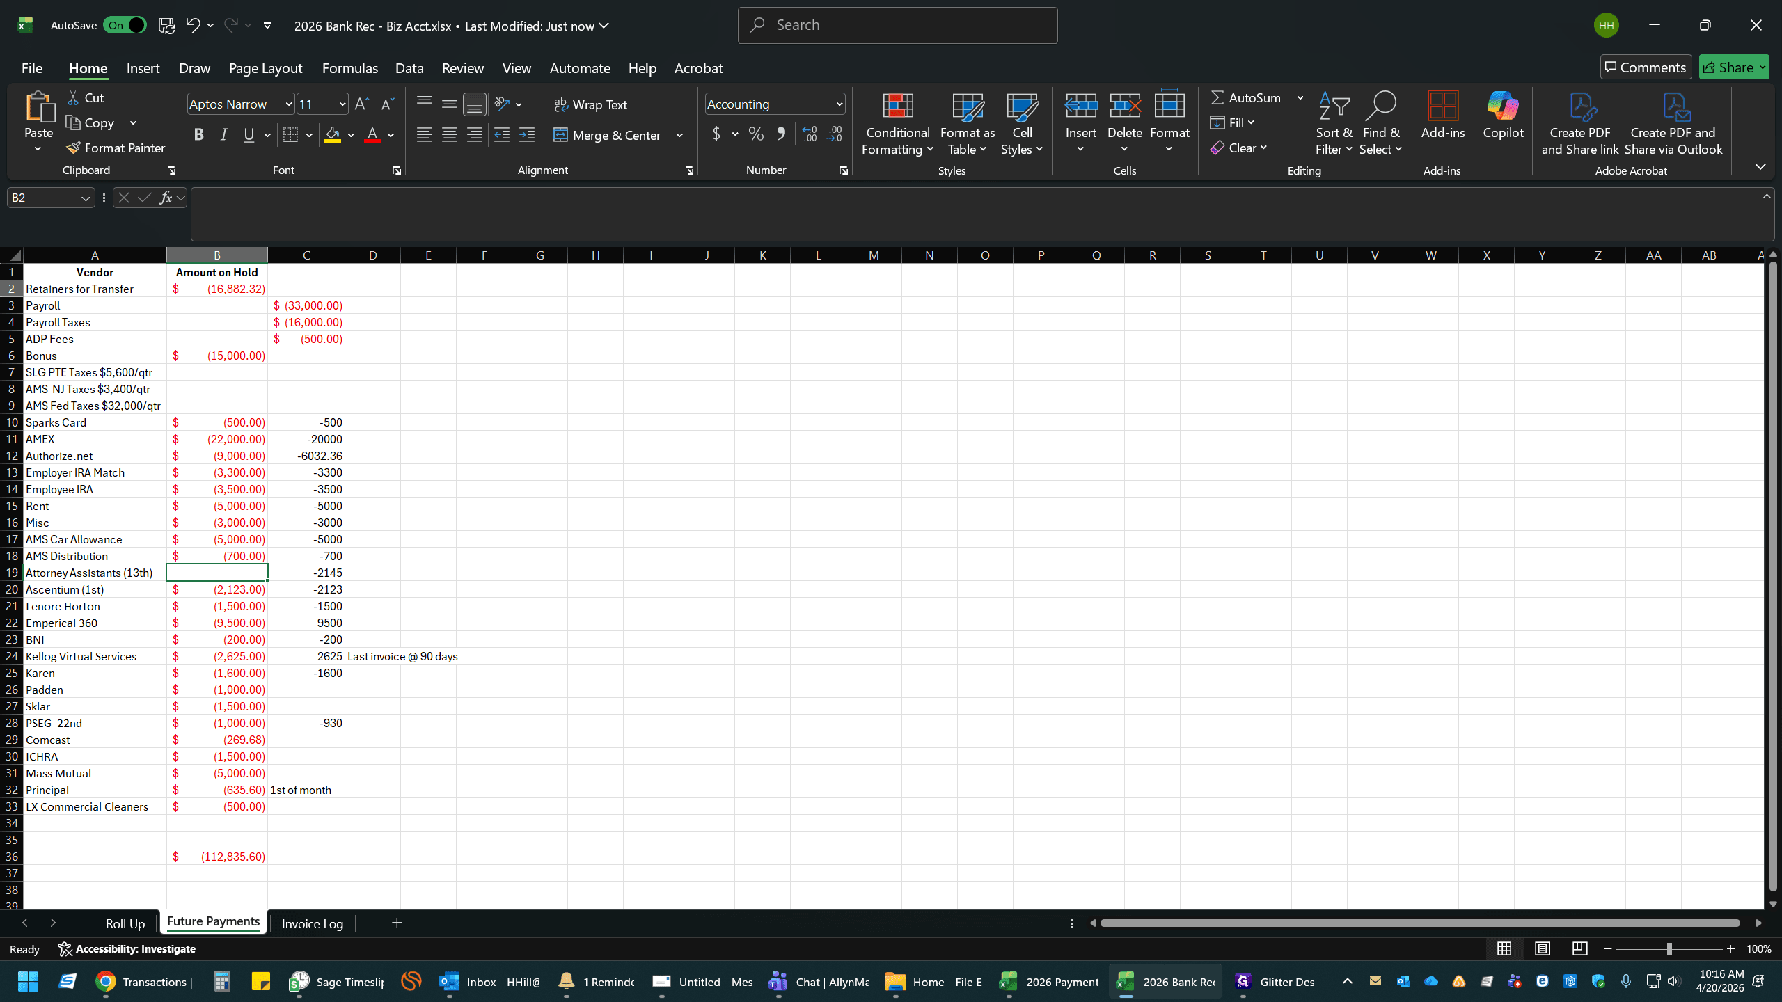Viewport: 1782px width, 1002px height.
Task: Expand the Merge & Center dropdown arrow
Action: coord(679,135)
